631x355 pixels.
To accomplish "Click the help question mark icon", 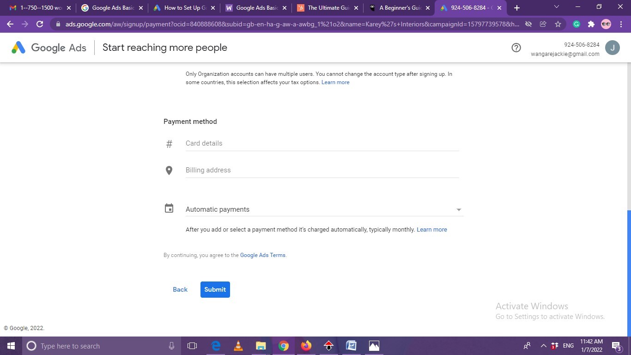I will point(516,48).
